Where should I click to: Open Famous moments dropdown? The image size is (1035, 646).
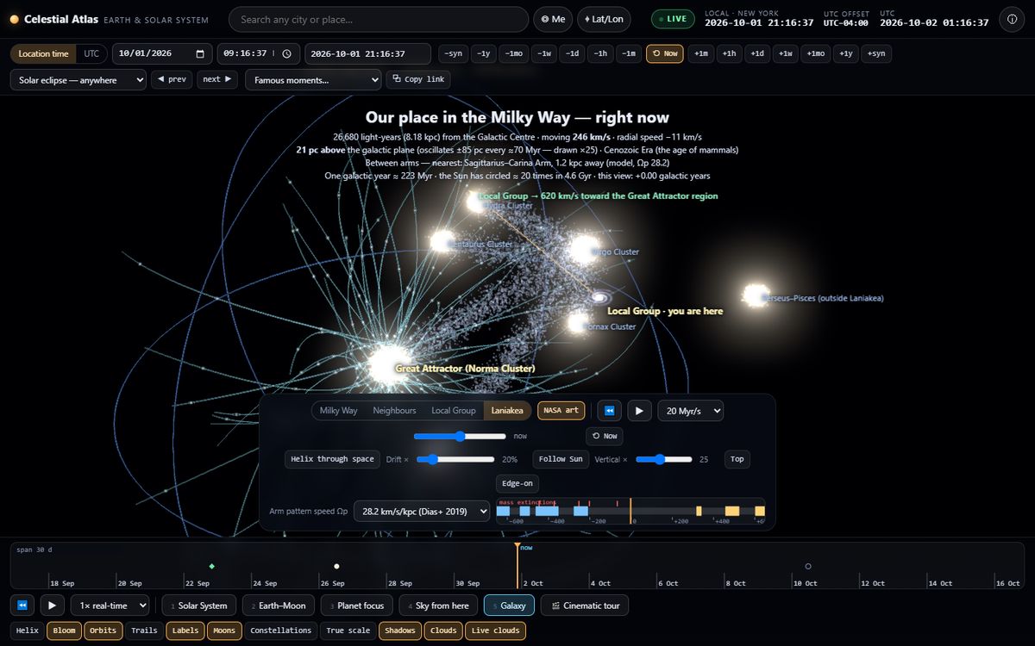(x=313, y=79)
